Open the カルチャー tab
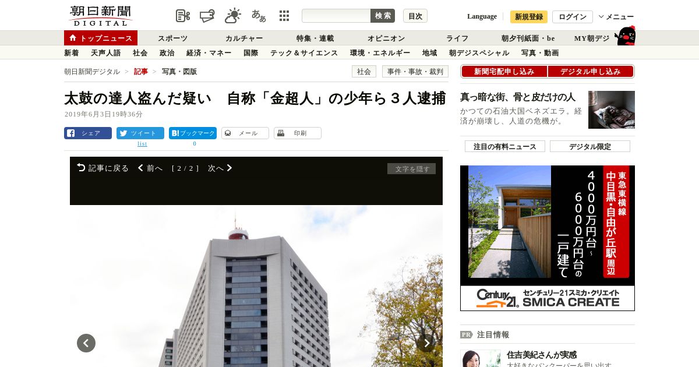Image resolution: width=699 pixels, height=367 pixels. (x=244, y=38)
